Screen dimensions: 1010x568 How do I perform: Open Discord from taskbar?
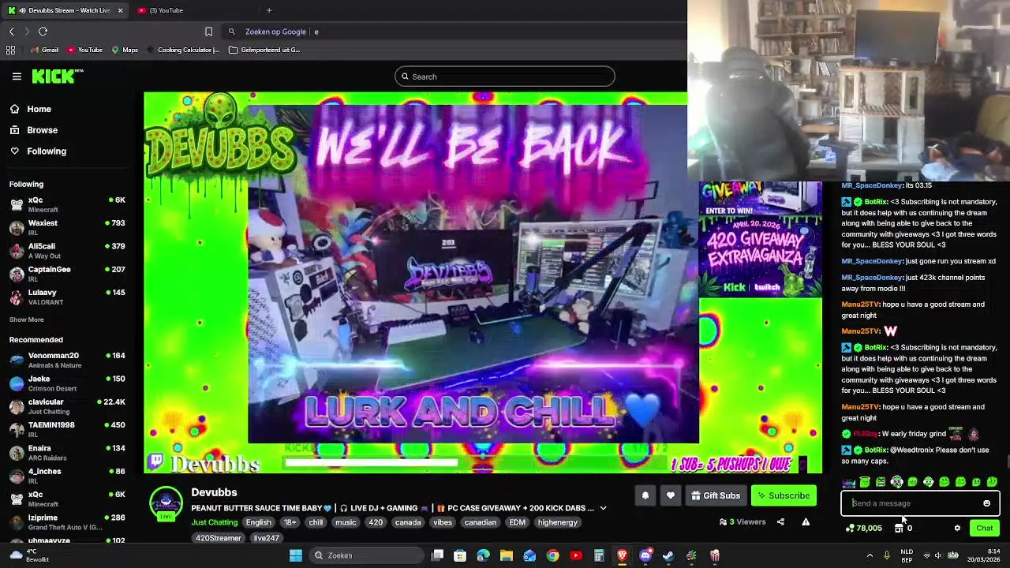[645, 555]
